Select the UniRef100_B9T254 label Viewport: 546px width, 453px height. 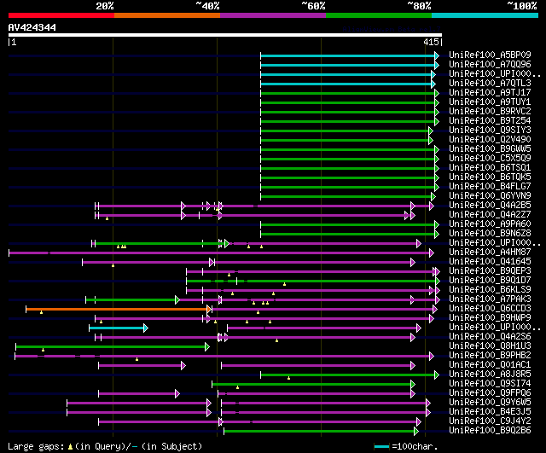490,121
